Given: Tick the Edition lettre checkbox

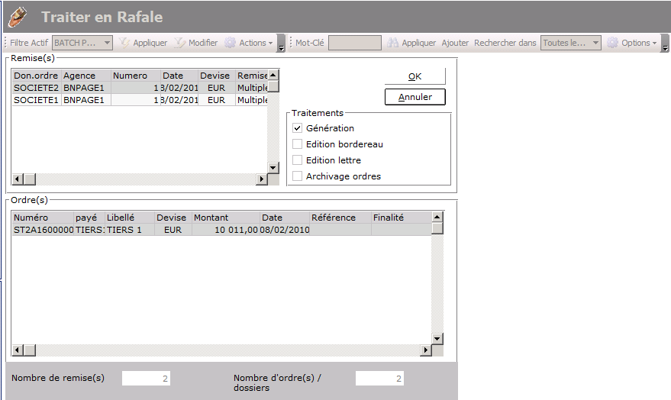Looking at the screenshot, I should pos(298,160).
